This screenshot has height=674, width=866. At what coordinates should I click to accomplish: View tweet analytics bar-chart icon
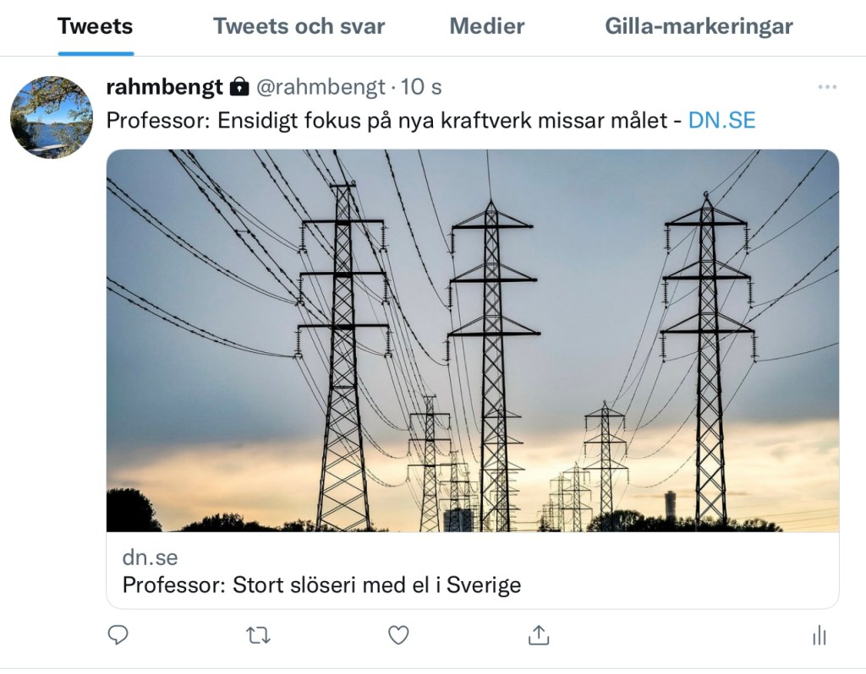(819, 635)
